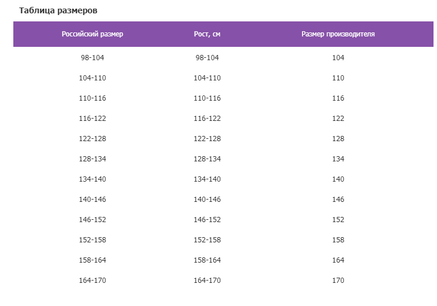Click Russian size cell 98-104

[x=92, y=58]
